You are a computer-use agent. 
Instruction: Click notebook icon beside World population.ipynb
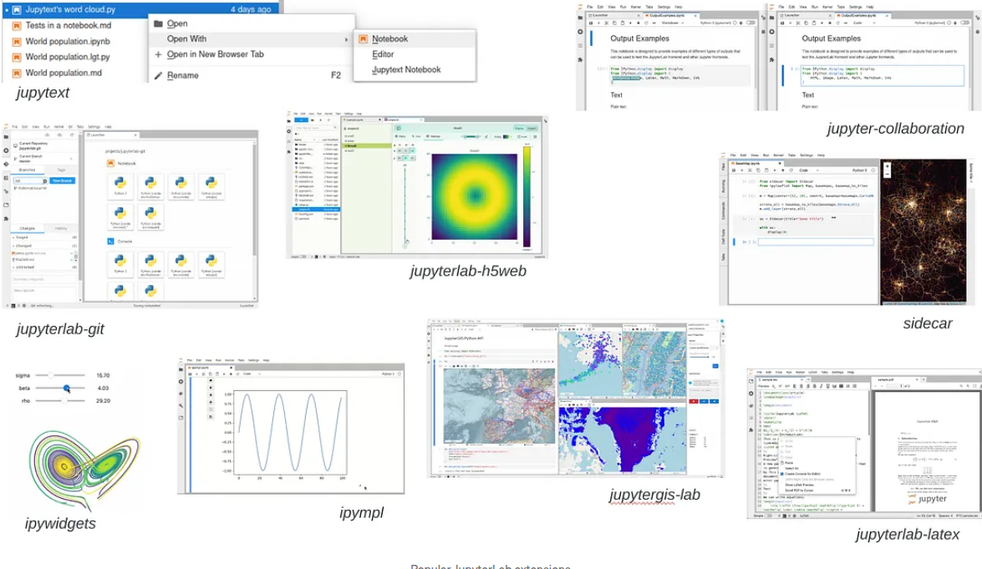pos(17,41)
